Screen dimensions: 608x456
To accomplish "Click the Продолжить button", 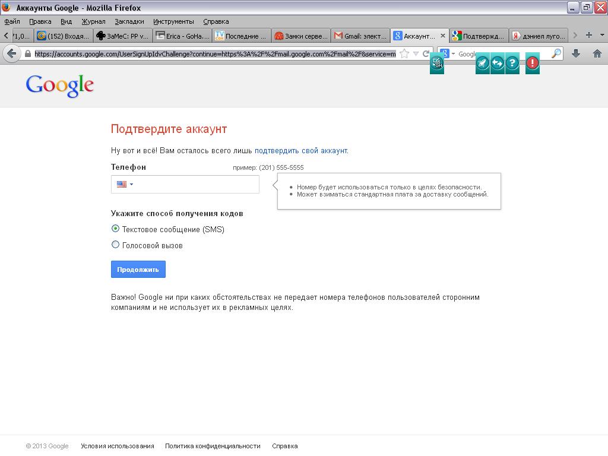I will (138, 269).
